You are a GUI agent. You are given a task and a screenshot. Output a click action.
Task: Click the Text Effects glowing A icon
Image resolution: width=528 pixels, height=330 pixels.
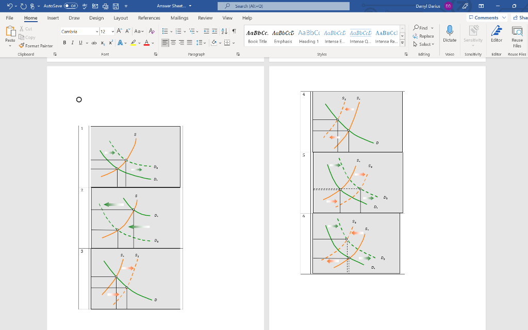point(120,43)
